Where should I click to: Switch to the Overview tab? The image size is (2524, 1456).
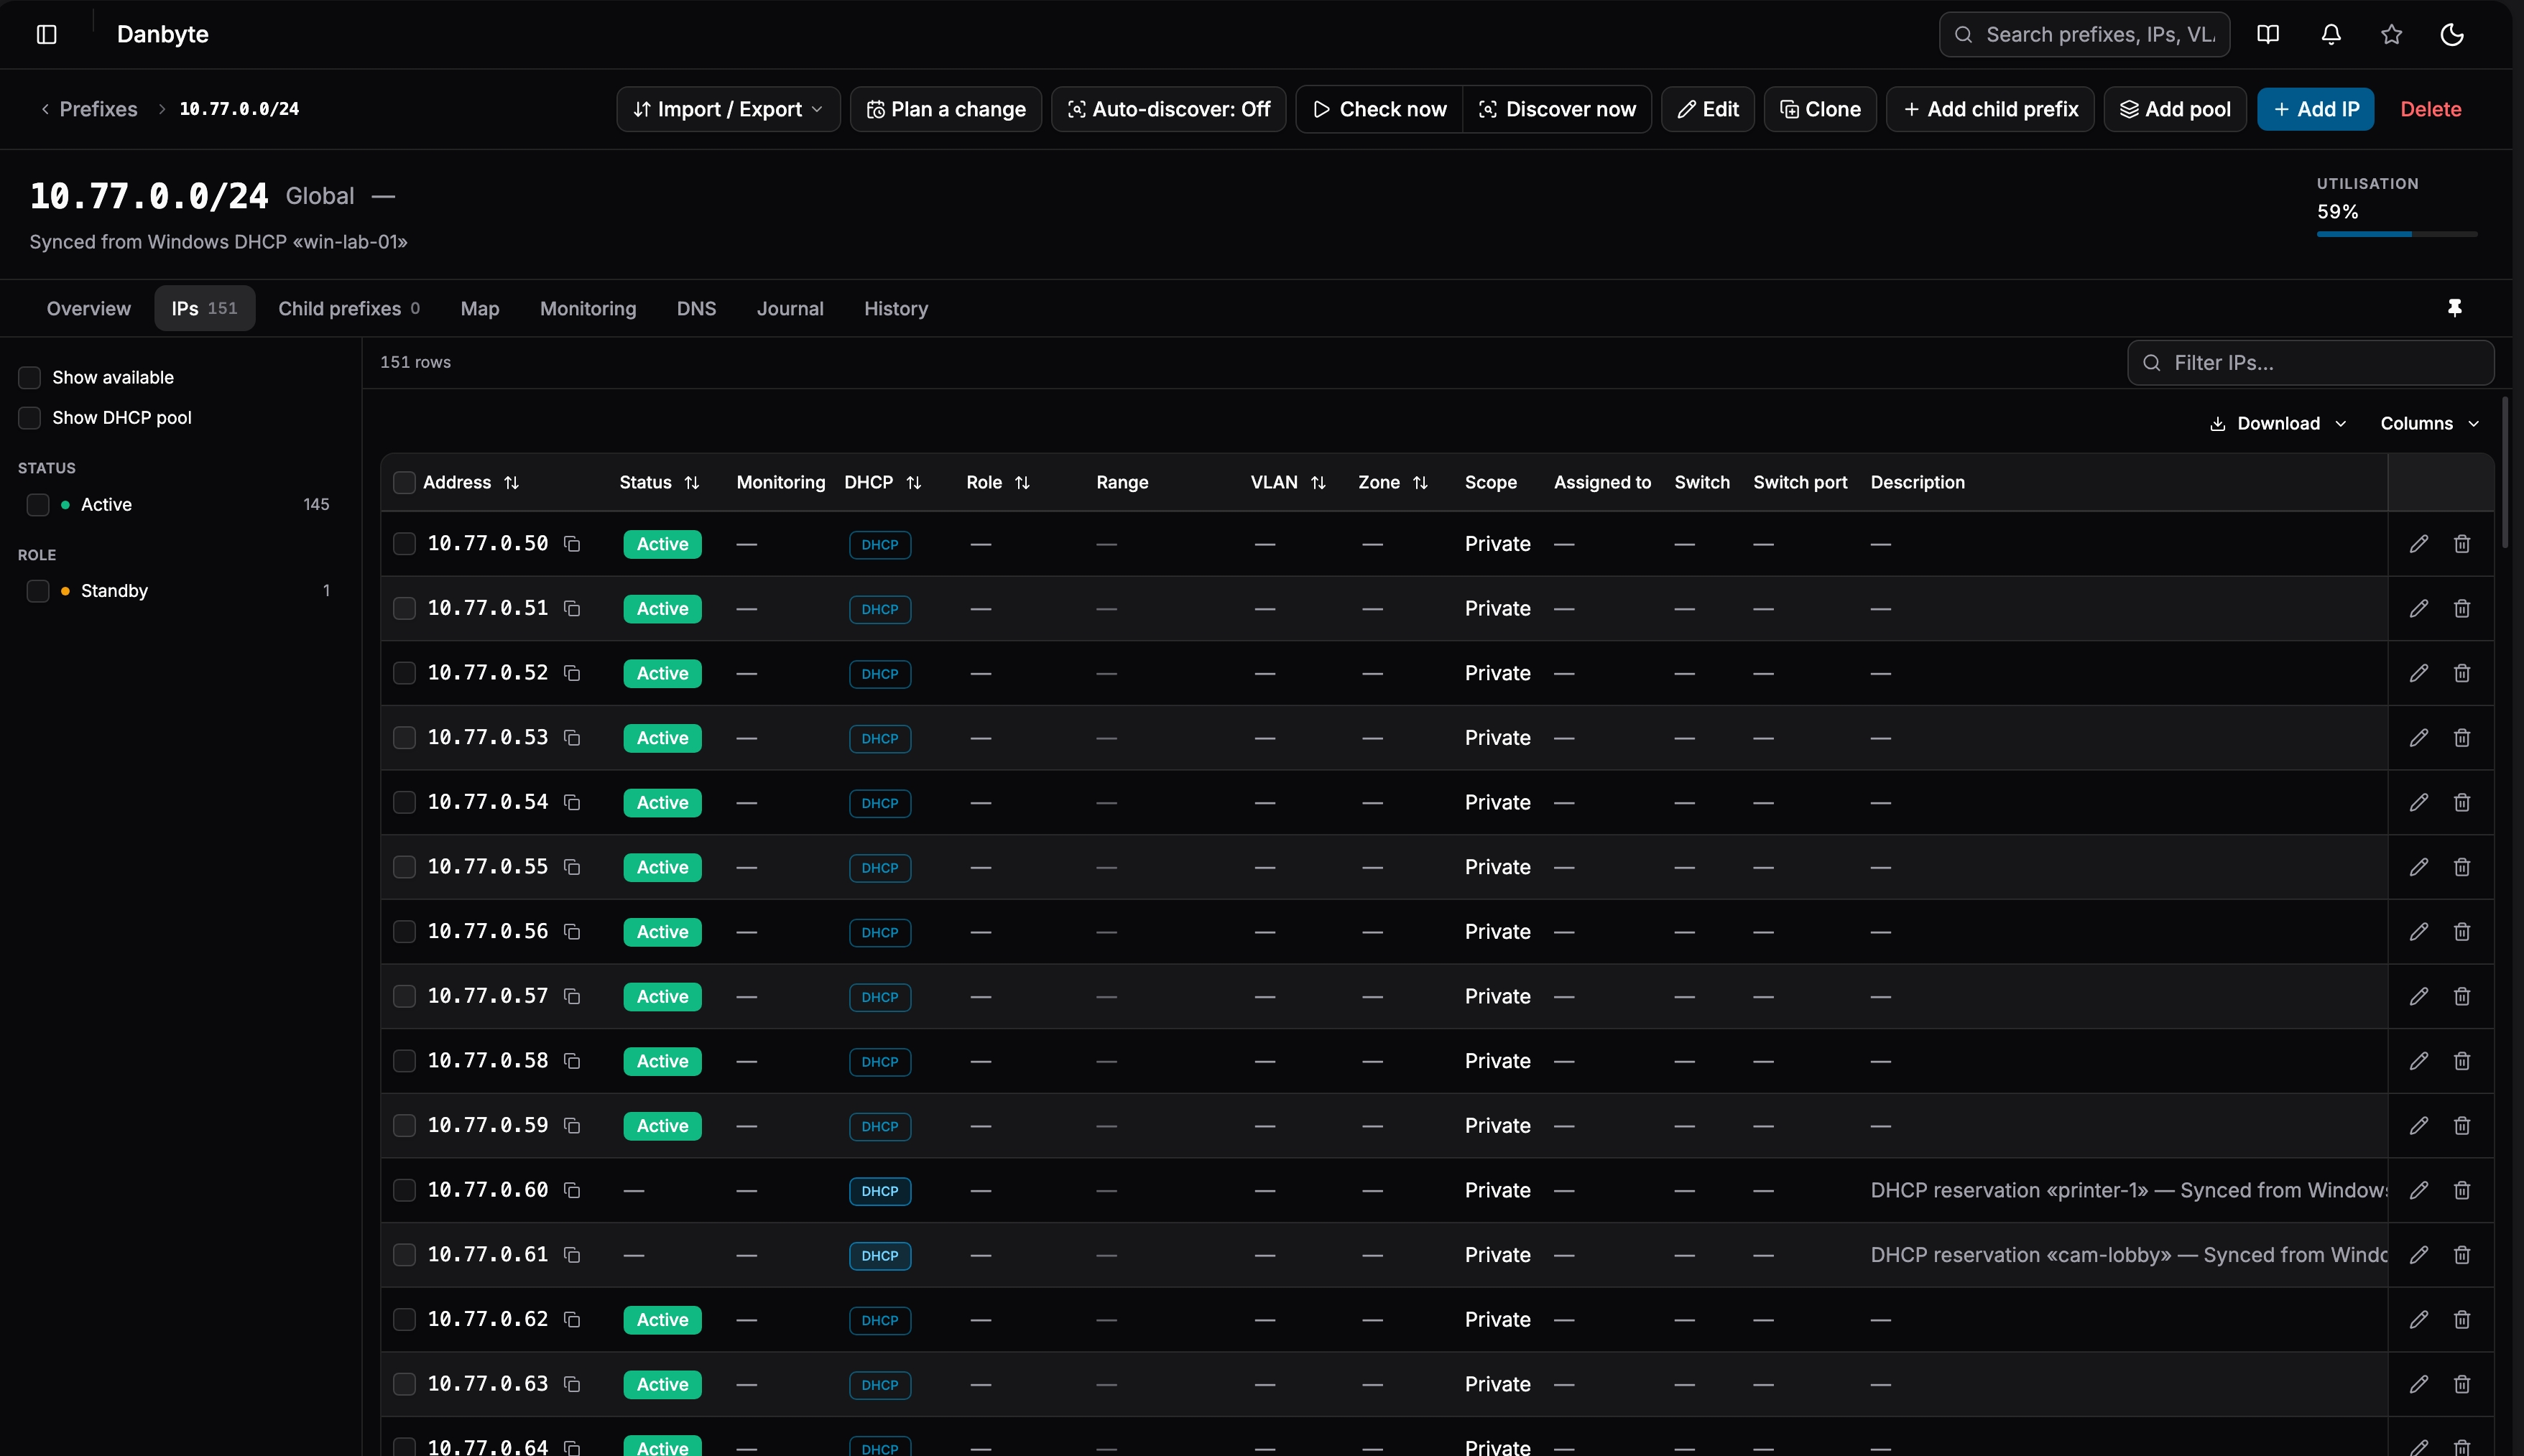pyautogui.click(x=88, y=309)
